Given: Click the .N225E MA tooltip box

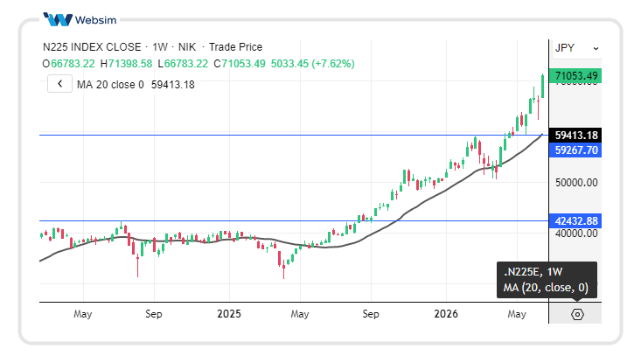Looking at the screenshot, I should pyautogui.click(x=547, y=280).
